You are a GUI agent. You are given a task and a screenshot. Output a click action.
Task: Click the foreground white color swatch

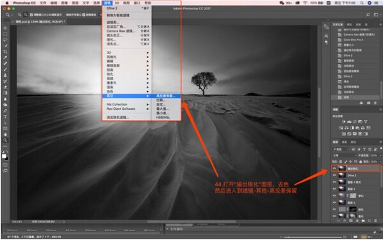(x=4, y=156)
